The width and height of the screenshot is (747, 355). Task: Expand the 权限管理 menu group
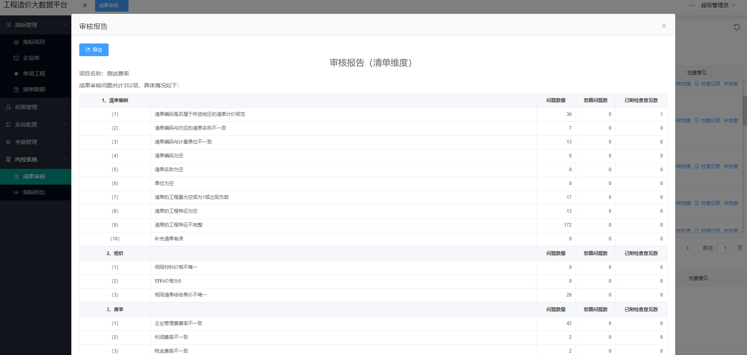(x=36, y=107)
